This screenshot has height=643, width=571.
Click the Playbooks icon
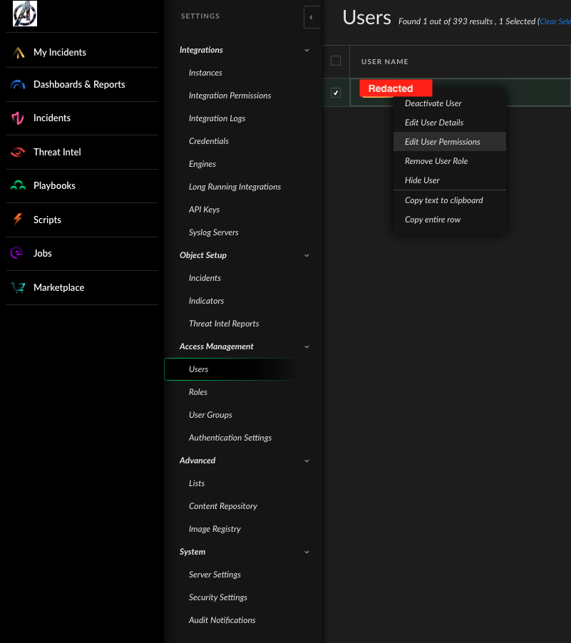(19, 185)
